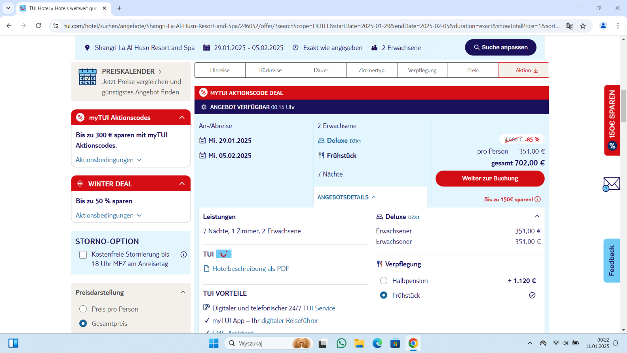This screenshot has width=627, height=353.
Task: Expand Aktionsbedingungen under Winter Deal
Action: coord(108,216)
